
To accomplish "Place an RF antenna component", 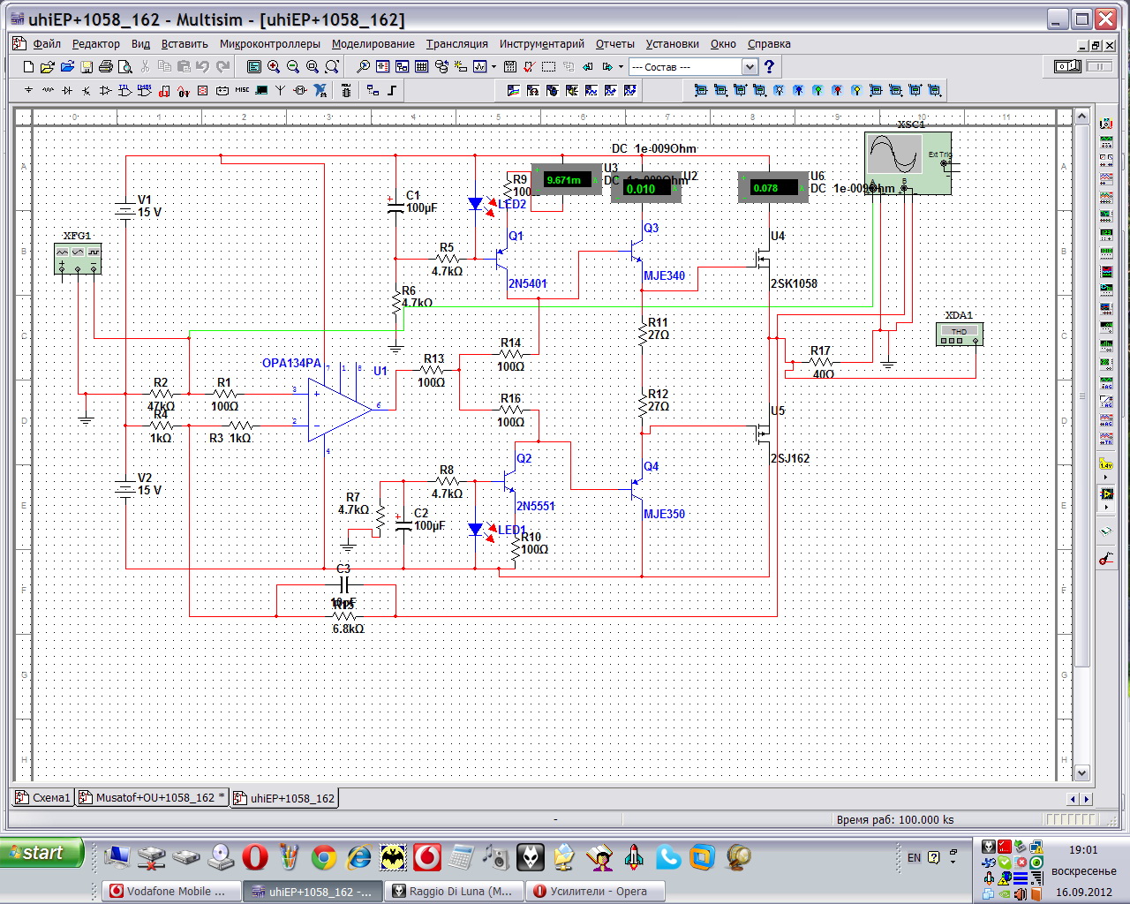I will tap(280, 90).
